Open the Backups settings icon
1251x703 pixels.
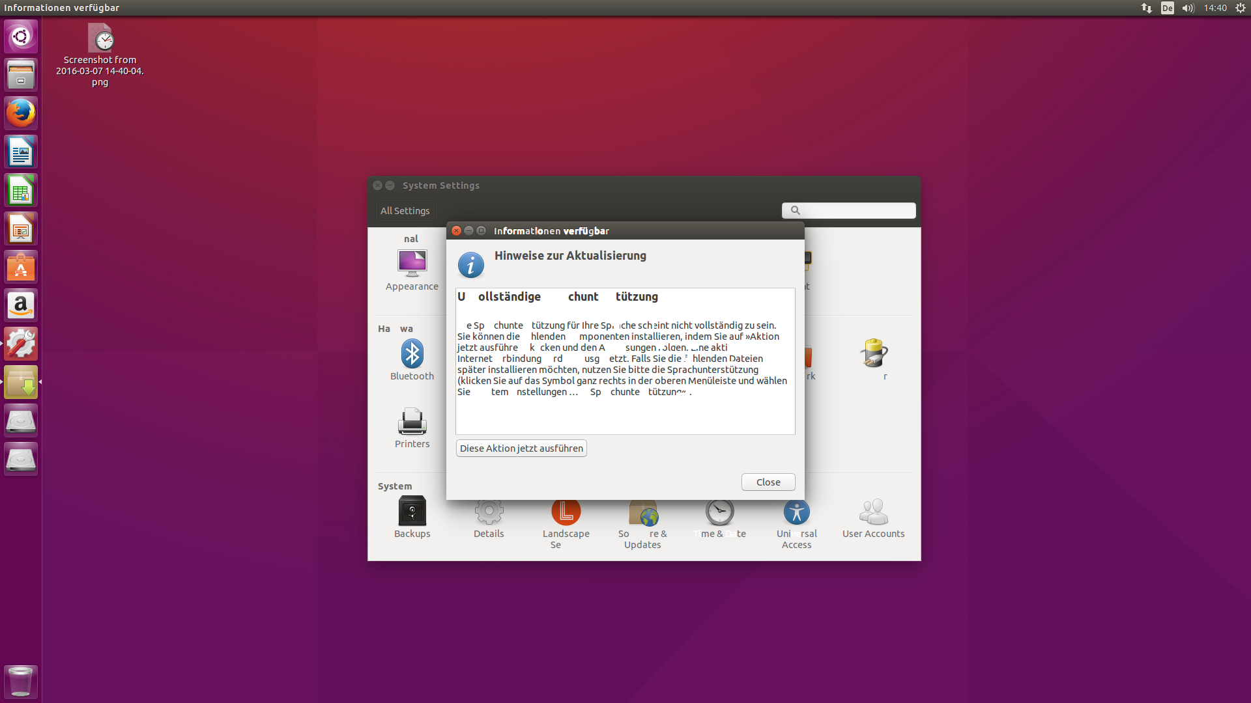pos(412,512)
